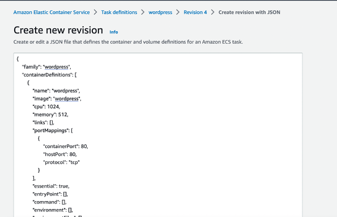Screen dimensions: 337x217
Task: Click the chevron after Task definitions
Action: [x=143, y=12]
